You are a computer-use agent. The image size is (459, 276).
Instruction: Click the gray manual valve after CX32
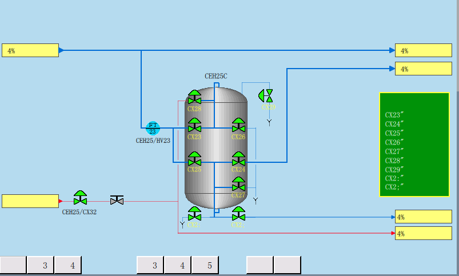click(x=117, y=200)
